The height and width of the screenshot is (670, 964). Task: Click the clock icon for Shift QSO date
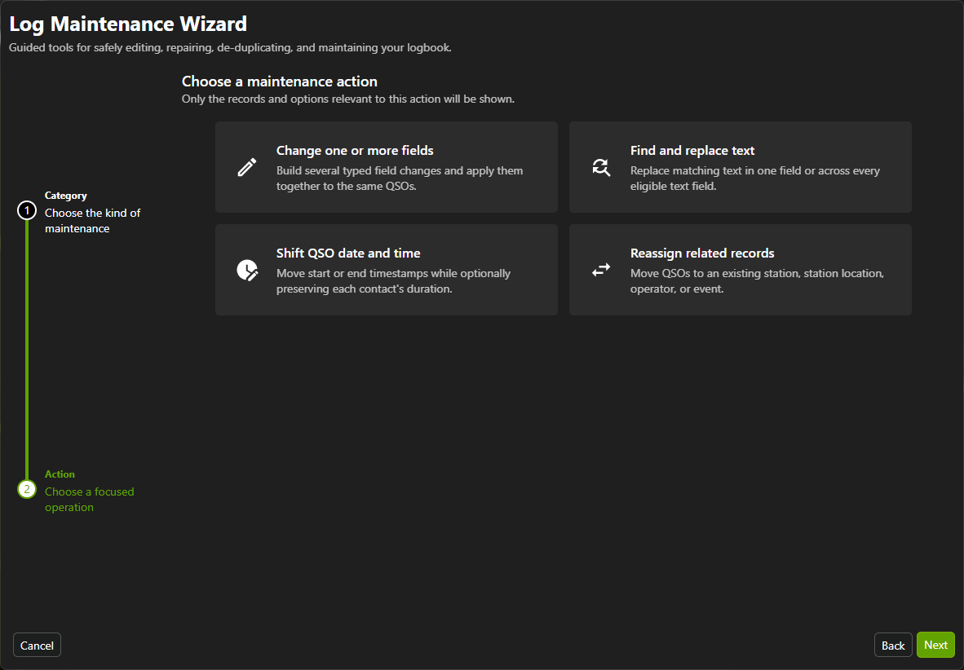click(x=247, y=270)
